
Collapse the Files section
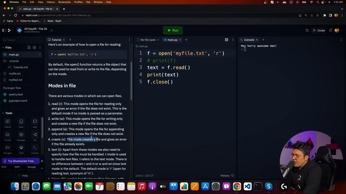tap(7, 47)
